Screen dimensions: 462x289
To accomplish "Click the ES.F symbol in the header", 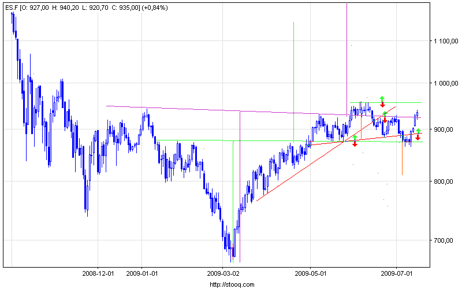I will 12,8.
